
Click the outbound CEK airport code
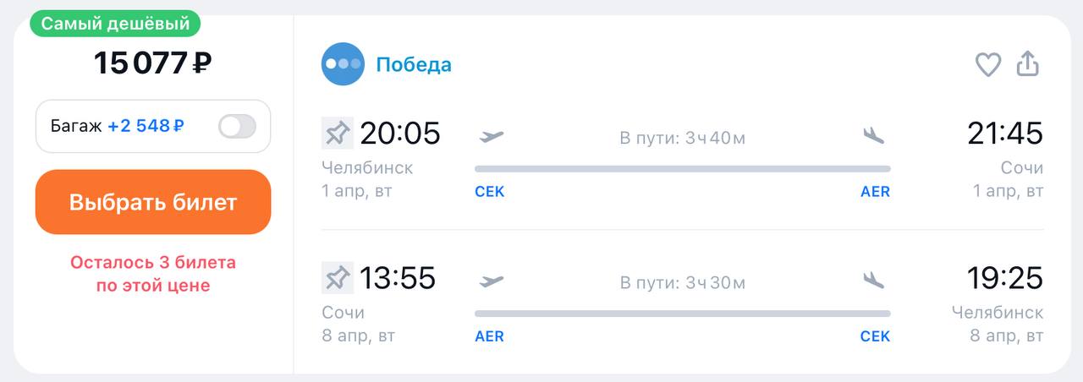pos(490,192)
